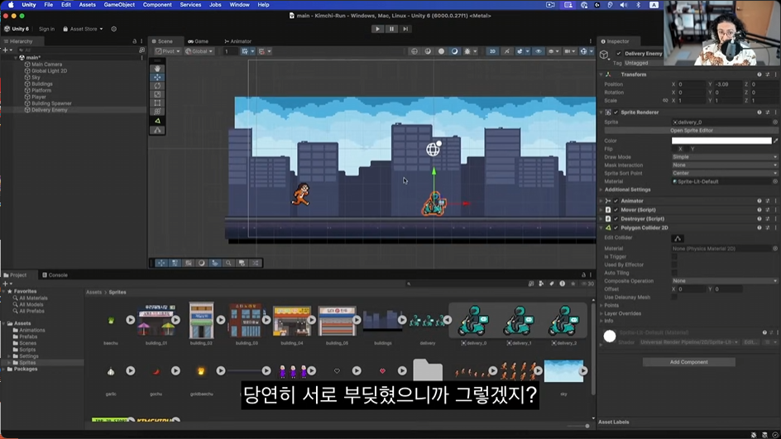
Task: Toggle Destroyer (Script) enabled checkbox
Action: [616, 219]
